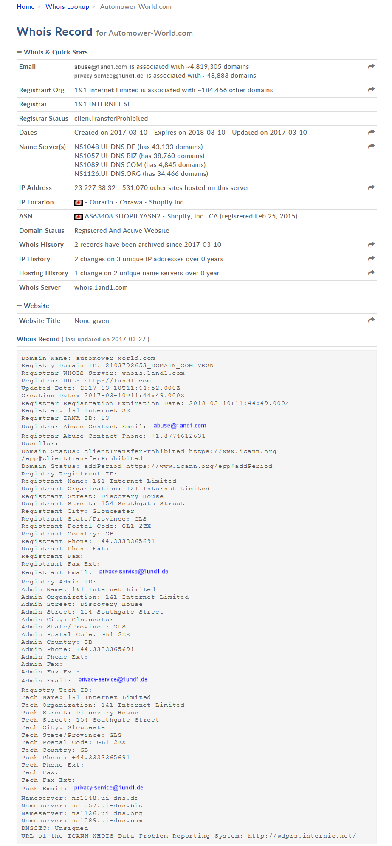The width and height of the screenshot is (392, 846).
Task: Click the last updated on 2017-03-27 note
Action: click(105, 339)
